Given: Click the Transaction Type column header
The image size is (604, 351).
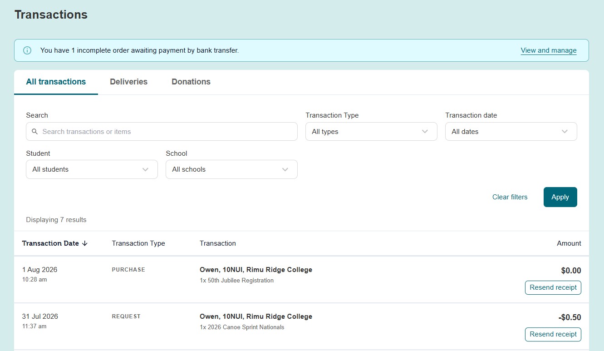Looking at the screenshot, I should (138, 243).
